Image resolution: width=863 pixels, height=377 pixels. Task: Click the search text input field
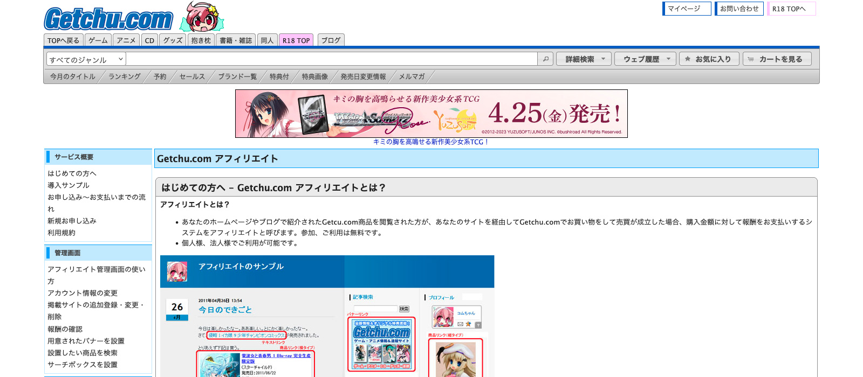tap(332, 59)
